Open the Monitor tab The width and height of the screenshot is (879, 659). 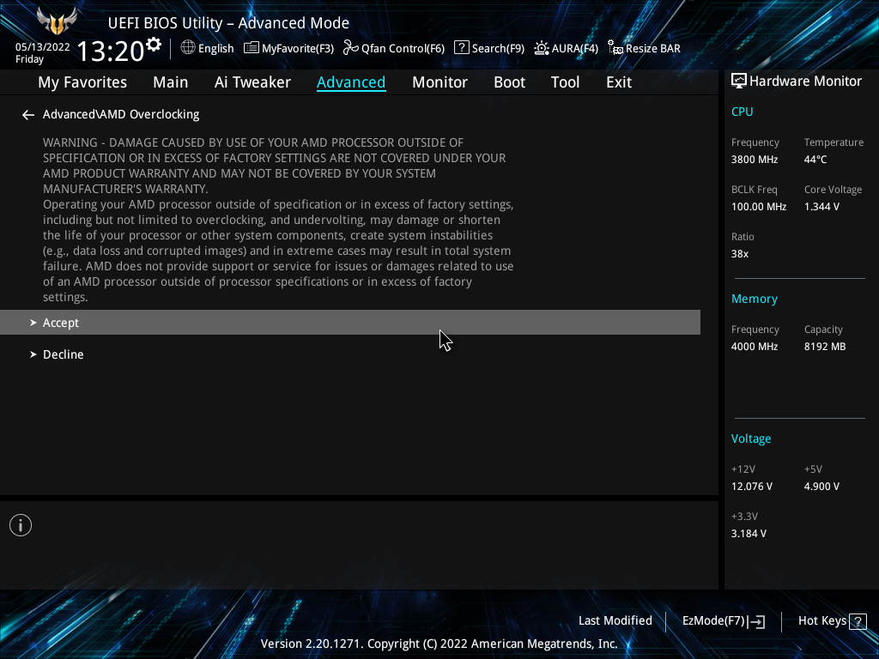pyautogui.click(x=439, y=82)
